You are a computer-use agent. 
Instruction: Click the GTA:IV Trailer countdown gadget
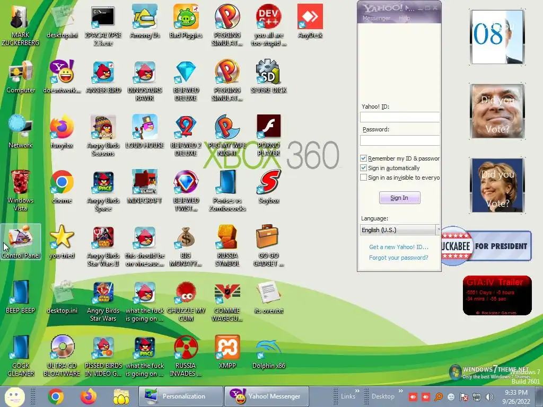coord(497,296)
